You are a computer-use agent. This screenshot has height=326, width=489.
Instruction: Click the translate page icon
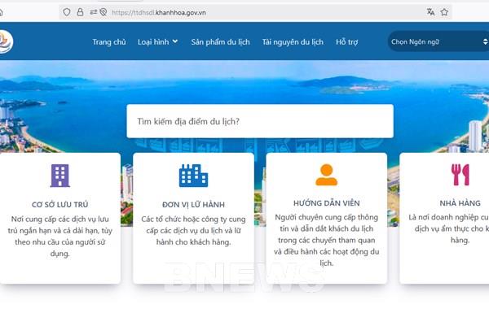[430, 12]
